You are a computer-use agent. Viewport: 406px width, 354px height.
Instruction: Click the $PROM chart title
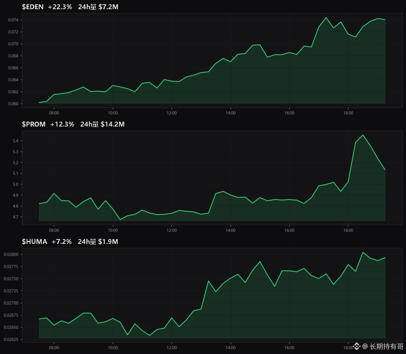coord(34,124)
